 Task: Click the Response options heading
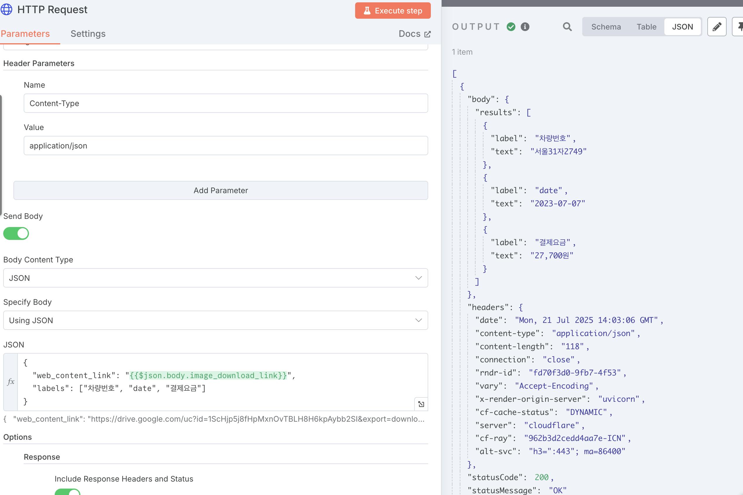pos(42,457)
